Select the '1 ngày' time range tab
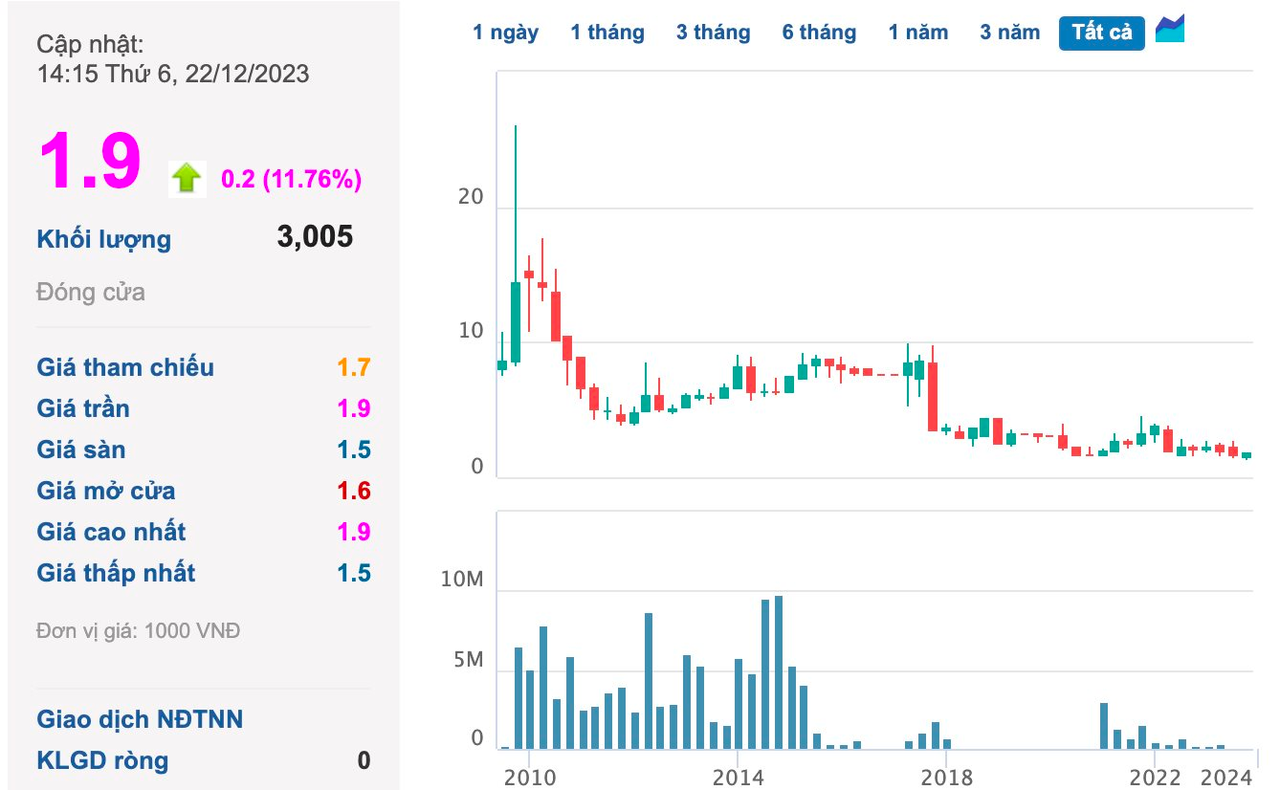This screenshot has height=790, width=1280. (505, 33)
